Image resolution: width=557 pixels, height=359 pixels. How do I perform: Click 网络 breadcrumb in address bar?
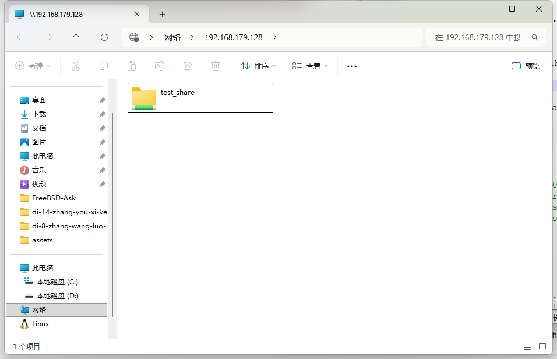pyautogui.click(x=172, y=37)
